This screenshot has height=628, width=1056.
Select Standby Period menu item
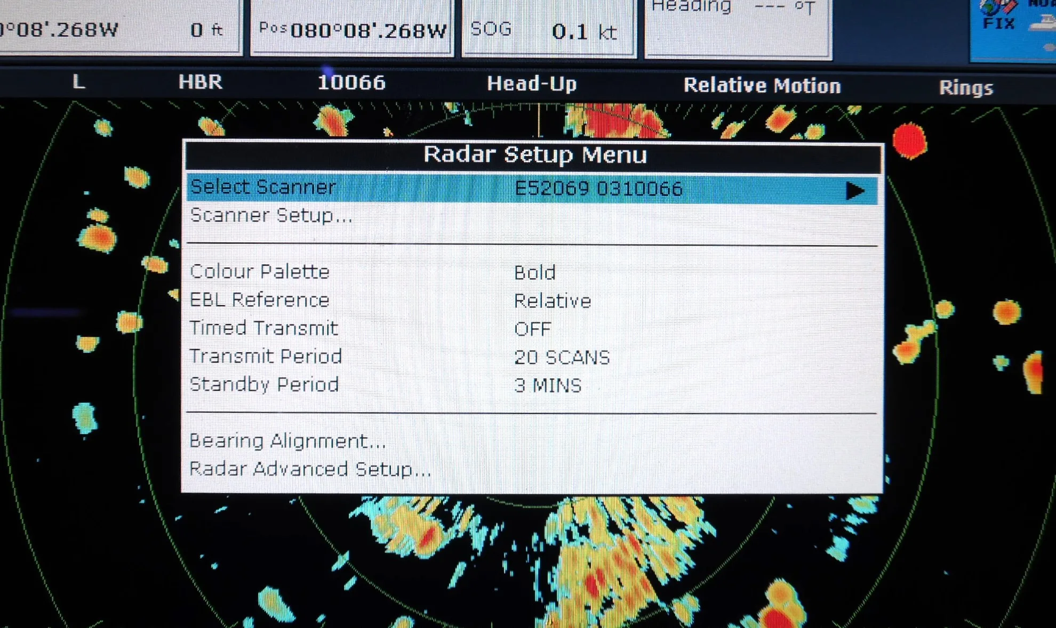264,385
